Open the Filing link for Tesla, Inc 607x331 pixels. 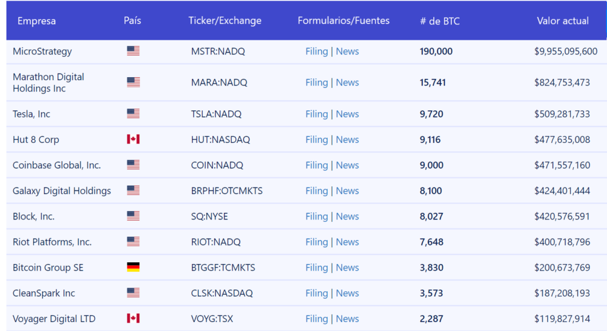coord(317,114)
